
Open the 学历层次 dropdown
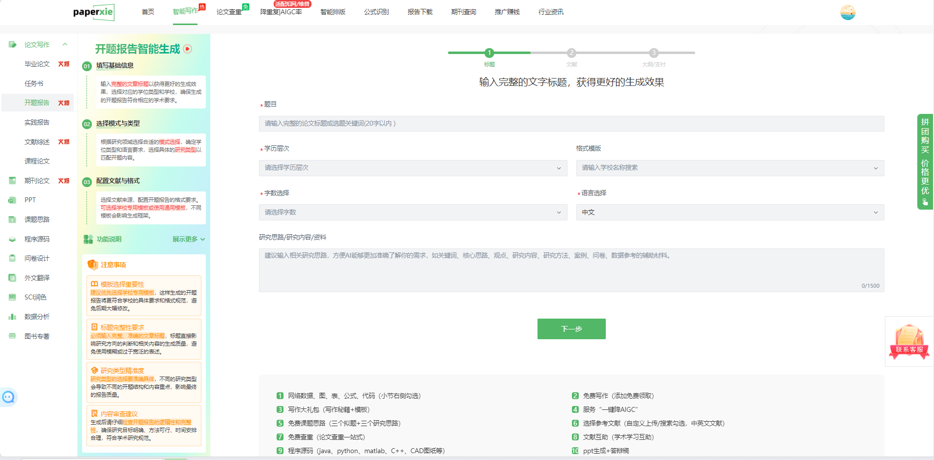coord(413,168)
